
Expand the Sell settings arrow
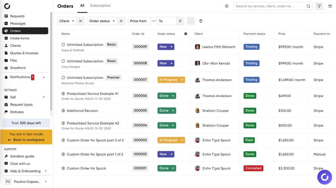coord(44,97)
